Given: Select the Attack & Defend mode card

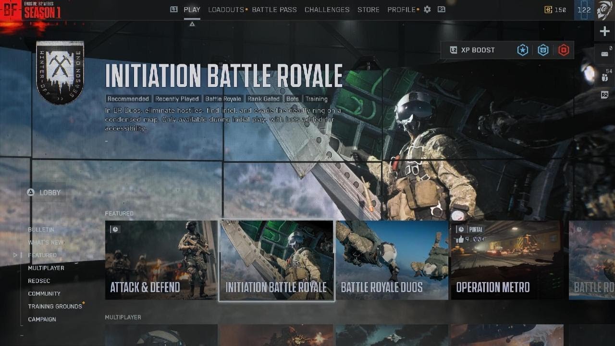Looking at the screenshot, I should click(161, 260).
